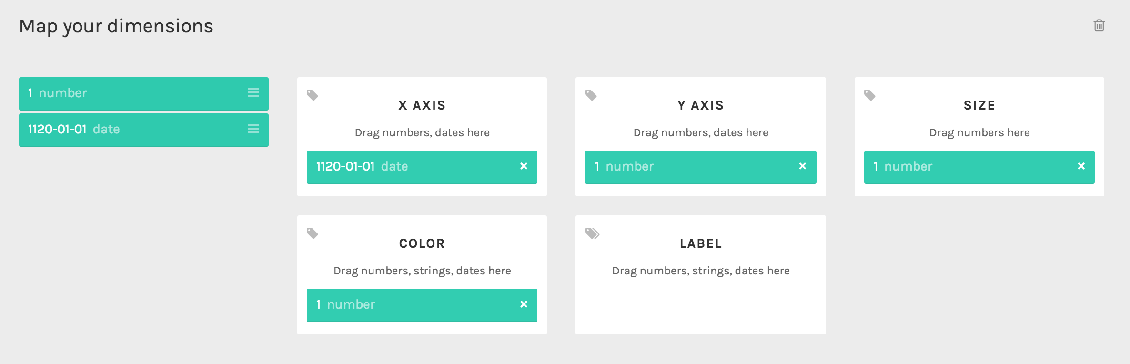Select the '1120-01-01 date' dimension in list

tap(144, 130)
